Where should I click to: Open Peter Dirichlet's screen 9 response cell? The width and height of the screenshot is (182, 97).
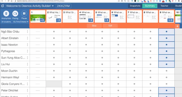coord(166,90)
